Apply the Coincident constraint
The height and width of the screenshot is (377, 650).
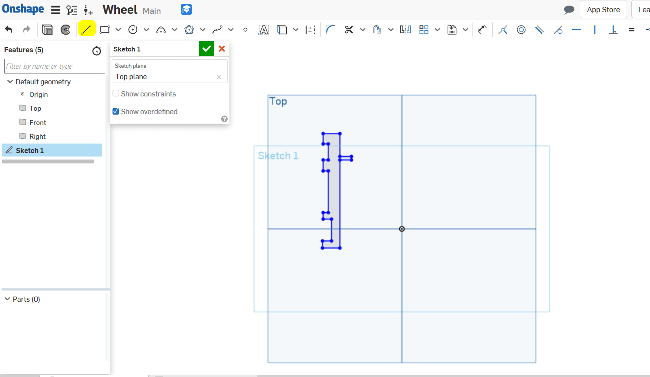tap(503, 30)
